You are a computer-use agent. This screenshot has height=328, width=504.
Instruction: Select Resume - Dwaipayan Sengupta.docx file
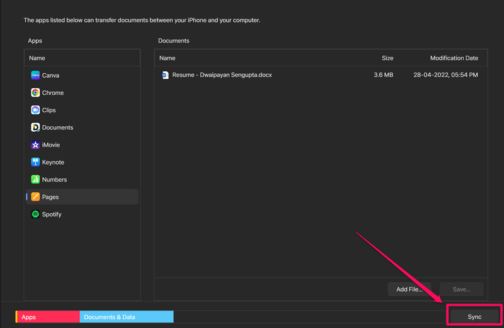[222, 75]
